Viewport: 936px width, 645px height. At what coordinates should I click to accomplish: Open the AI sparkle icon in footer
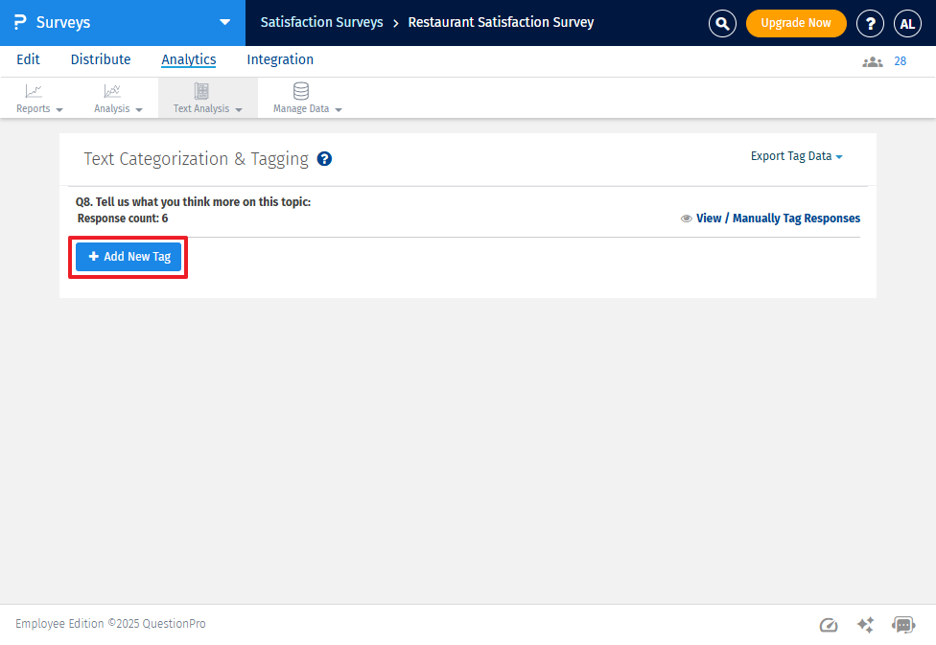866,625
